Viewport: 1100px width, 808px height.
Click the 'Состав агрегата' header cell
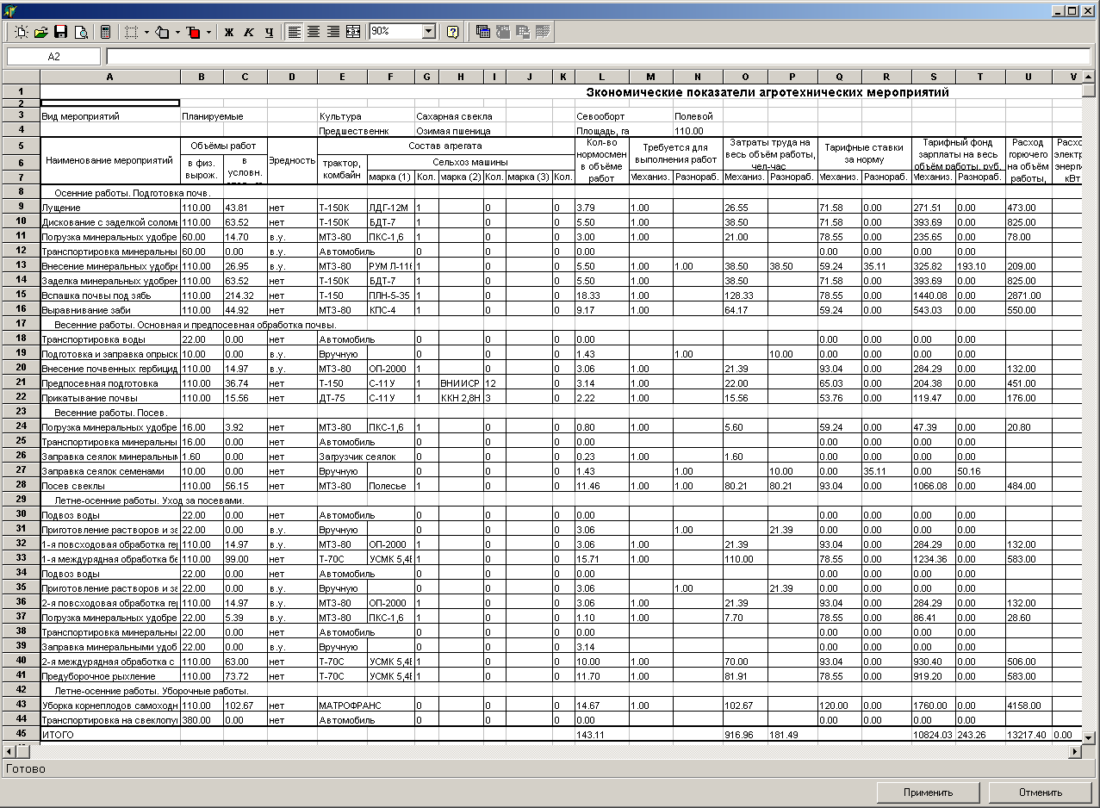pos(445,146)
